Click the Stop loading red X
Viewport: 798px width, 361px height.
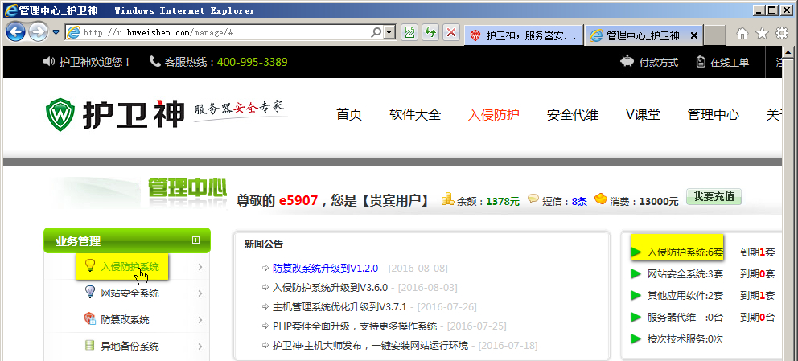(x=450, y=33)
